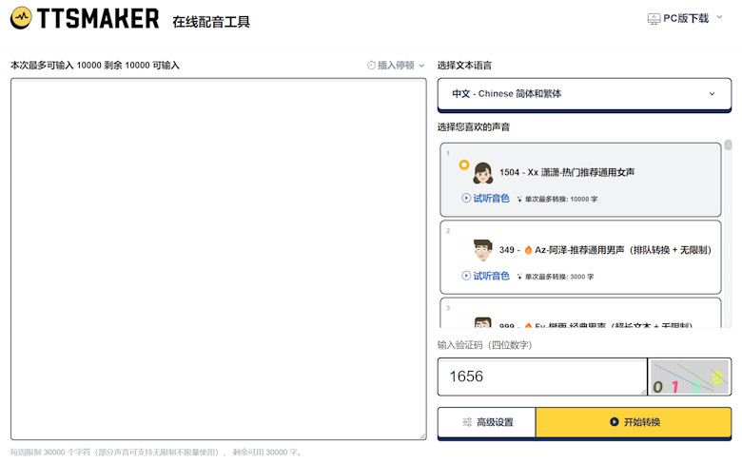Click 单次最多转换: 3000 字 text
This screenshot has height=463, width=742.
(559, 277)
